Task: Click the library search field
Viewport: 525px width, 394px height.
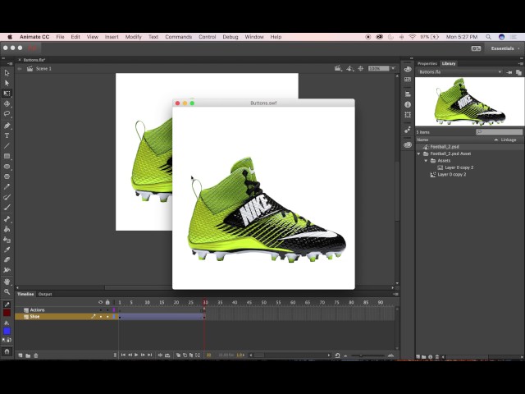Action: pos(500,132)
